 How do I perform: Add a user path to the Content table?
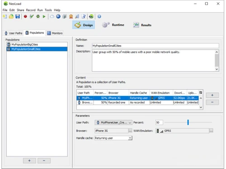tap(212, 95)
